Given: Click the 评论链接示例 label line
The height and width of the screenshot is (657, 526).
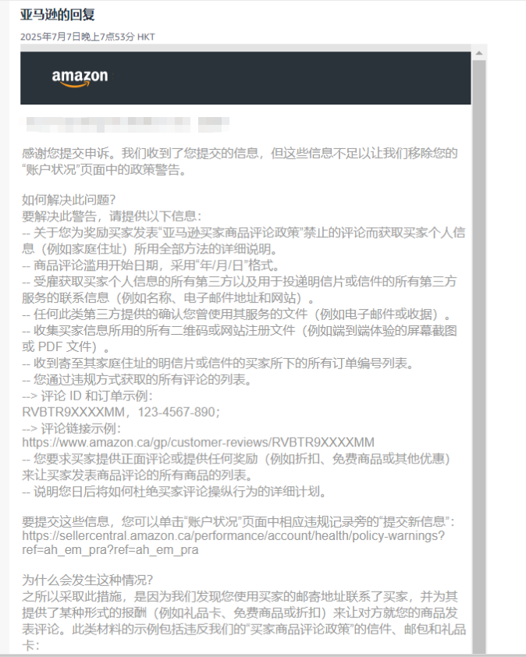Looking at the screenshot, I should pyautogui.click(x=72, y=428).
